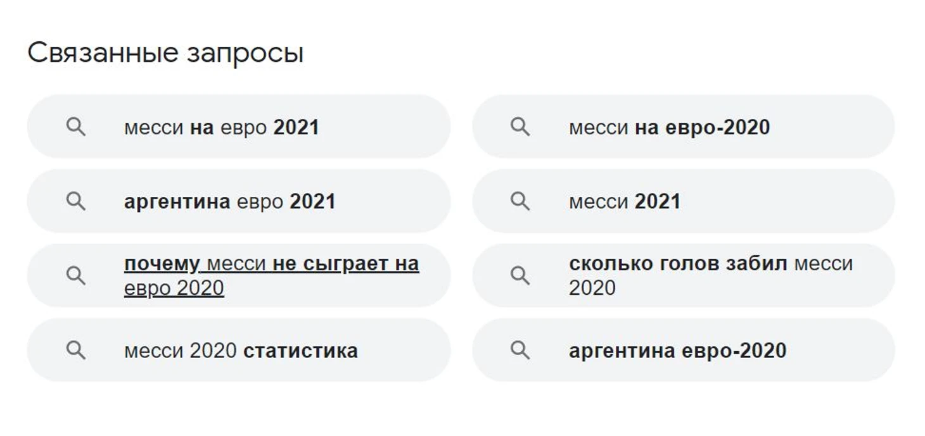The image size is (925, 436).
Task: Click empty right area of "аргентина евро 2021" pill
Action: point(393,202)
